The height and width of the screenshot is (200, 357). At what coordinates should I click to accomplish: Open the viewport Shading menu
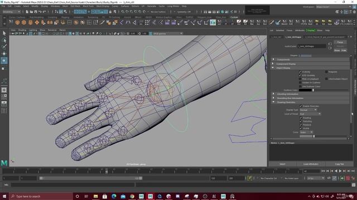[x=22, y=30]
